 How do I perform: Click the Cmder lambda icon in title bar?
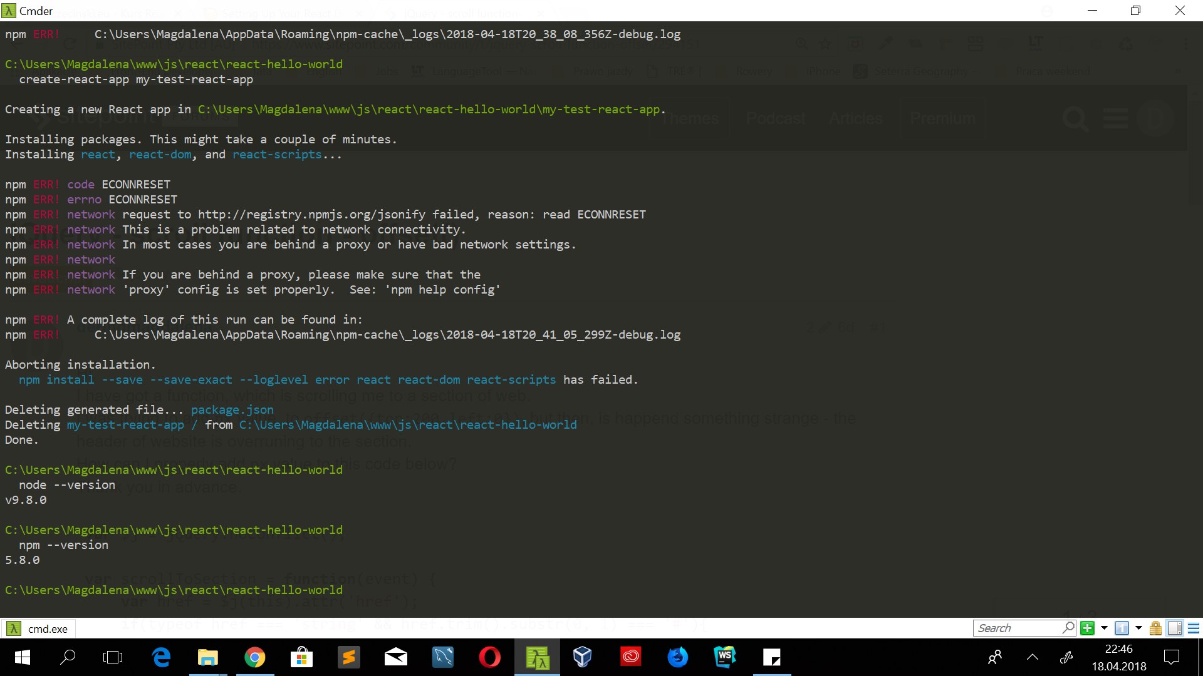[9, 11]
